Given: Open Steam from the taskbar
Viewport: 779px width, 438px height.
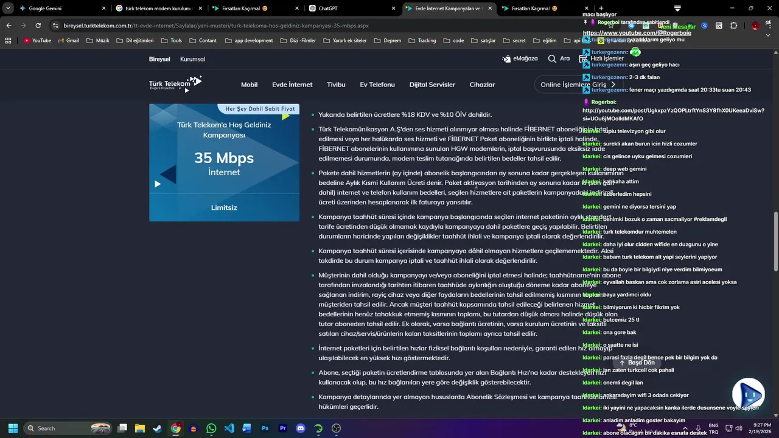Looking at the screenshot, I should pos(158,428).
